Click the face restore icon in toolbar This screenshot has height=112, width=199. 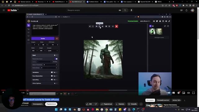pyautogui.click(x=106, y=26)
